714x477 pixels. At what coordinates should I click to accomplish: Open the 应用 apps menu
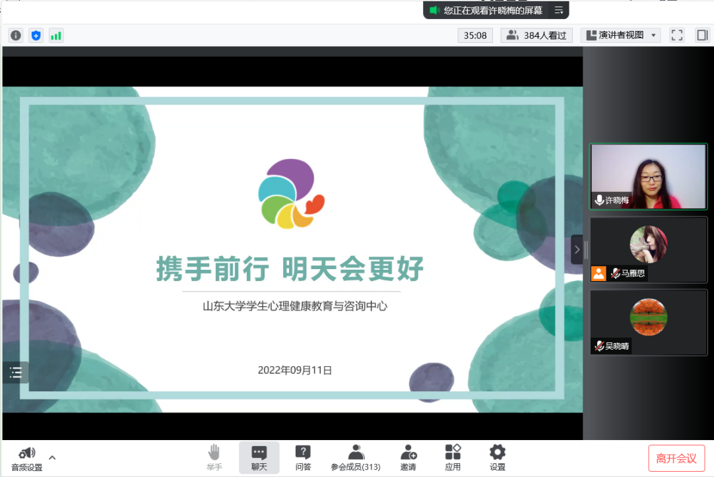453,458
